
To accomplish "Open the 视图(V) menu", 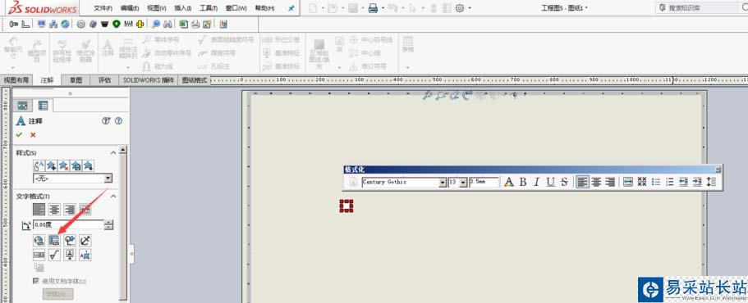I will click(157, 8).
